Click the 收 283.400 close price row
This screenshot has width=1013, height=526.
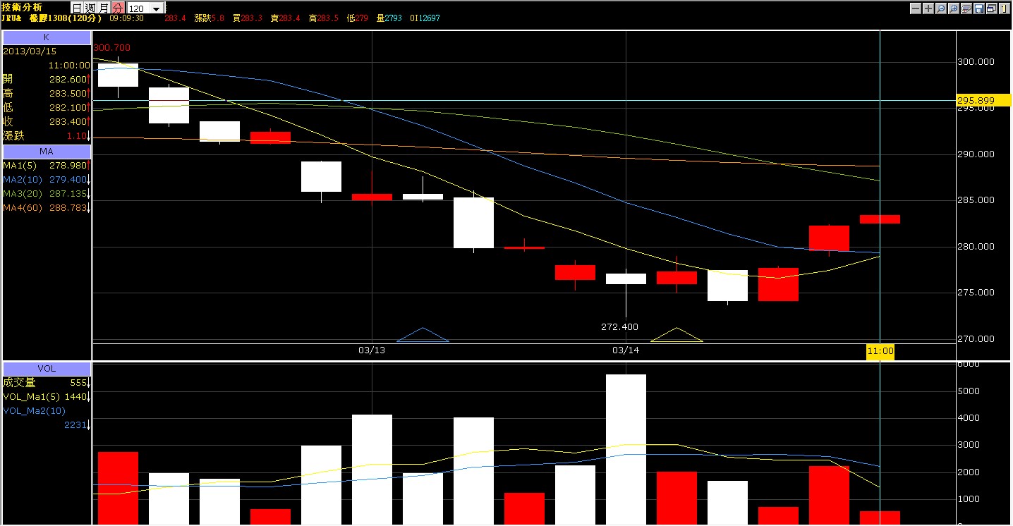(45, 121)
